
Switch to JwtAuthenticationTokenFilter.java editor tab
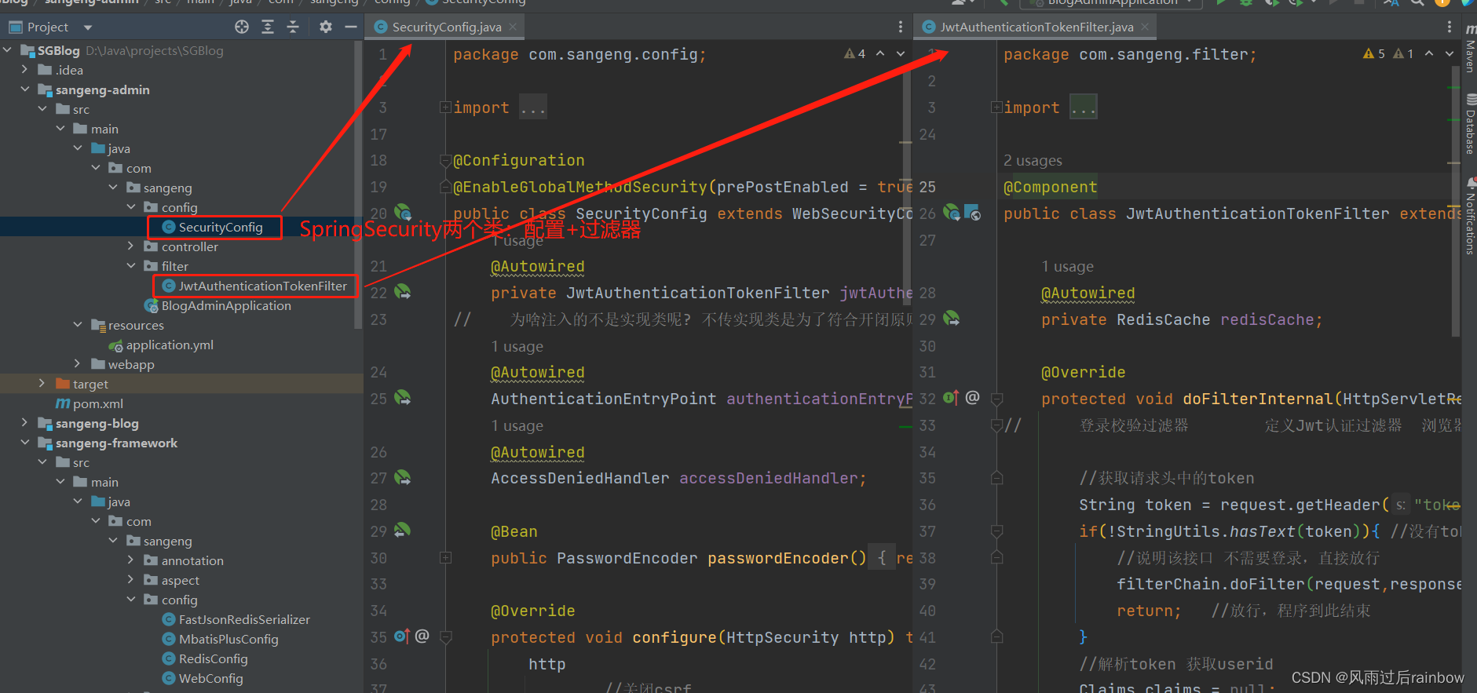(x=1036, y=27)
